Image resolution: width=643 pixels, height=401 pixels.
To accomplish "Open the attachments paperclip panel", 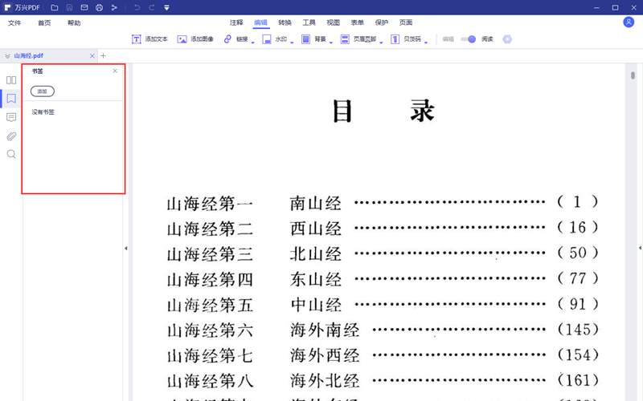I will (11, 136).
